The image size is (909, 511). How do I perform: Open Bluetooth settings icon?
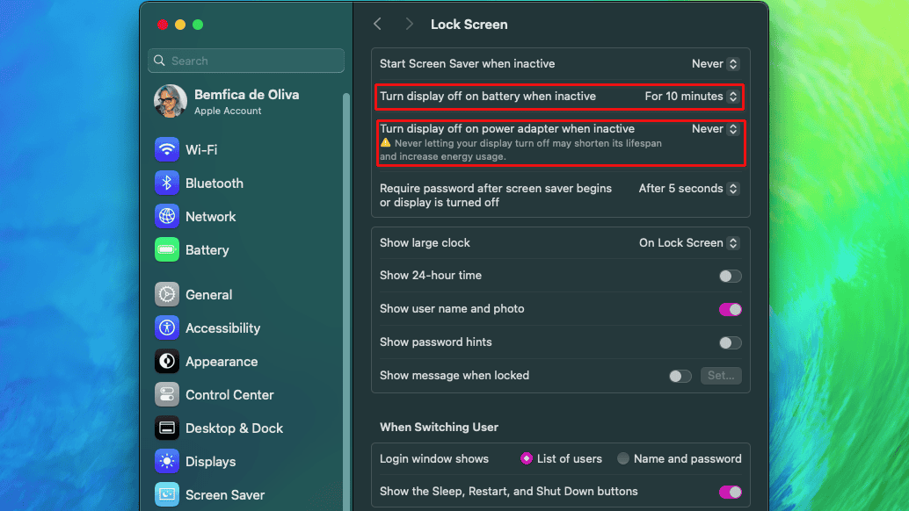pyautogui.click(x=167, y=184)
